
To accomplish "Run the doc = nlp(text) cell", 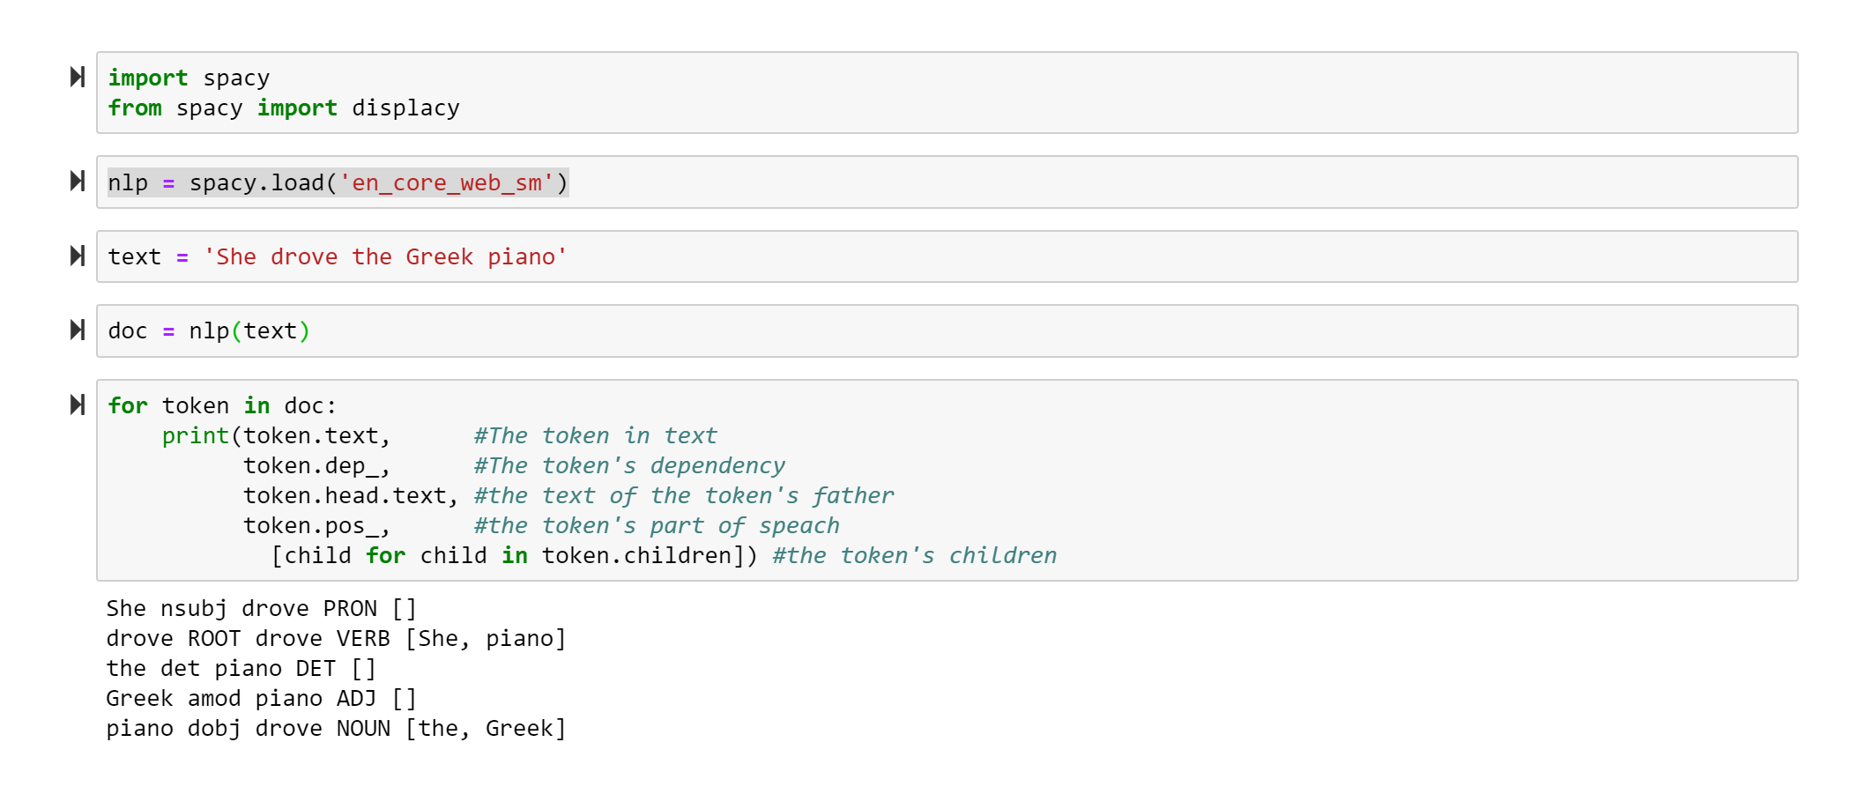I will click(x=78, y=330).
